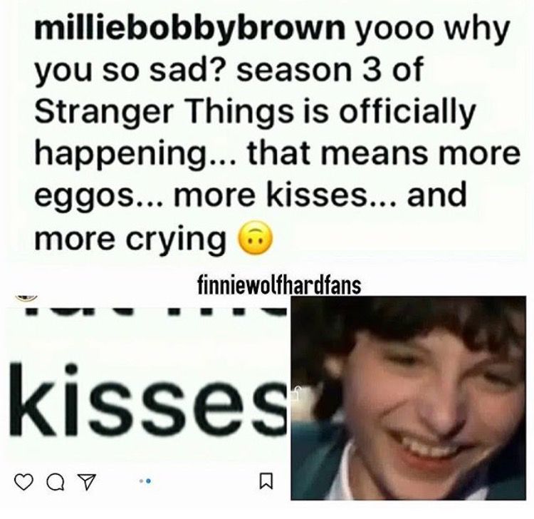The width and height of the screenshot is (534, 519).
Task: Like the post with the heart icon
Action: (x=23, y=483)
